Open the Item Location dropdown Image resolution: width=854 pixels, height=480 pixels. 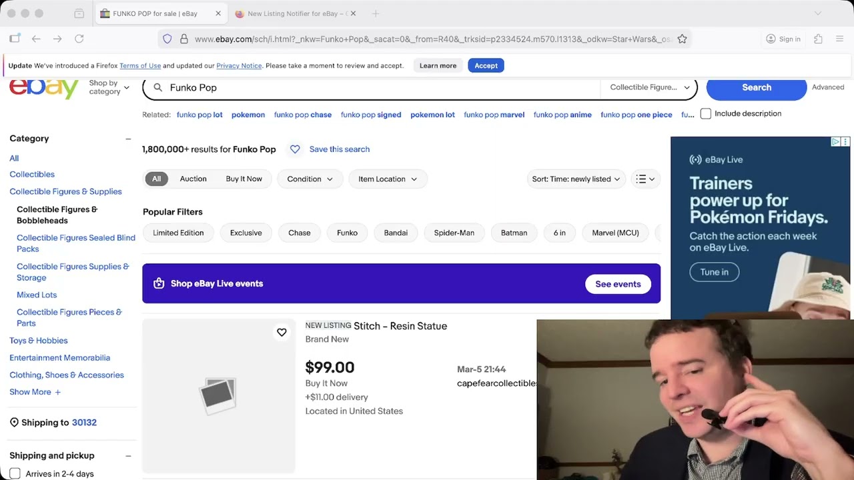(388, 179)
